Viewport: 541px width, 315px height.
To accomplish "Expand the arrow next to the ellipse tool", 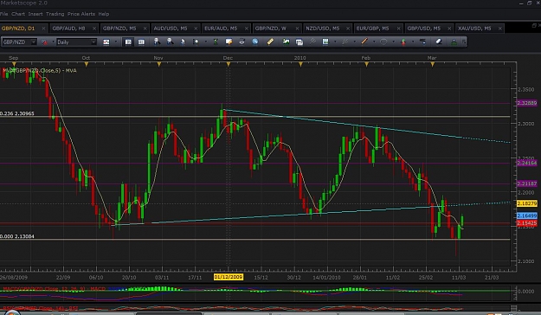I will (x=394, y=42).
